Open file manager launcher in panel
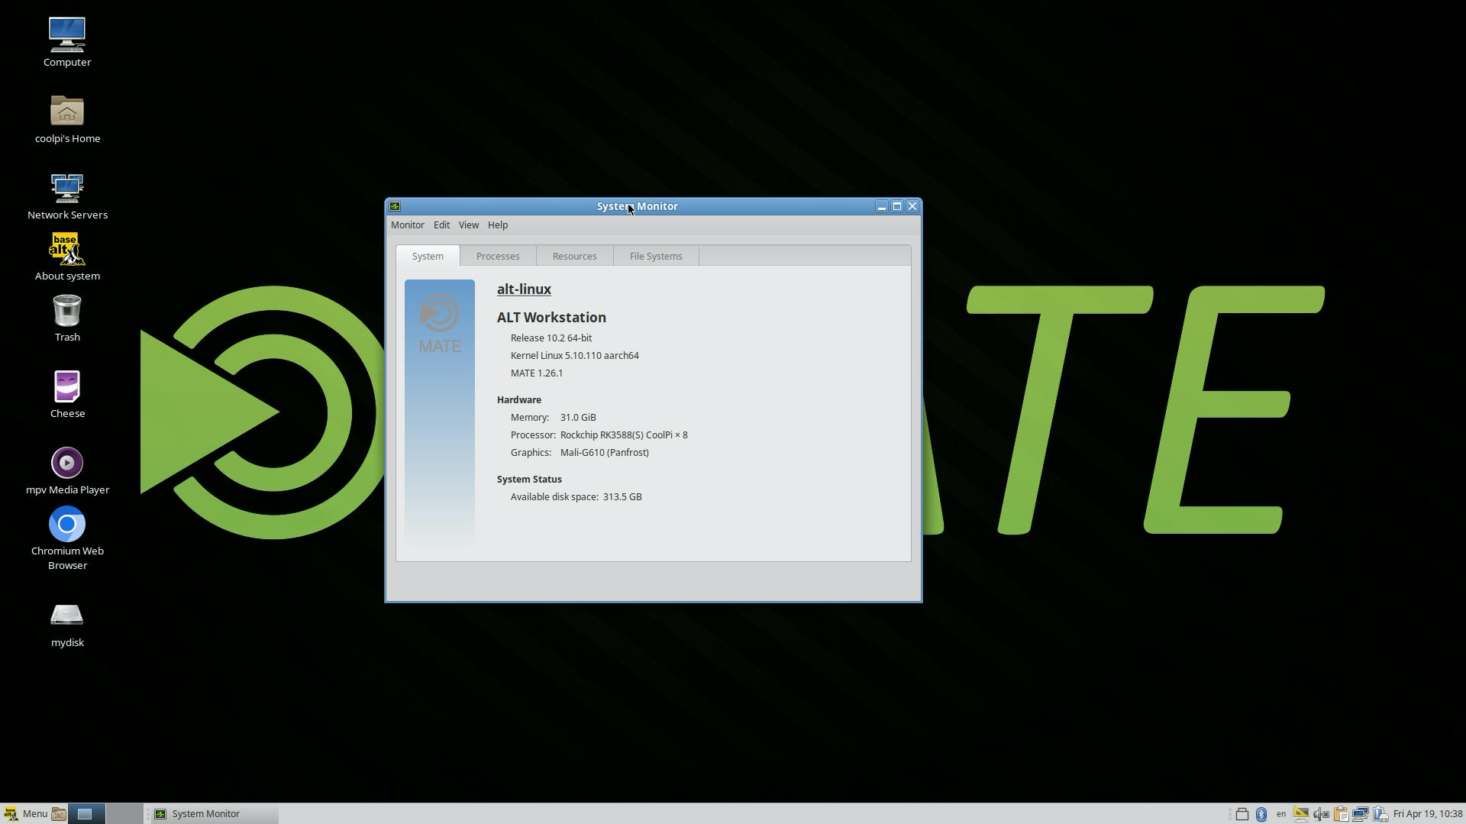The image size is (1466, 824). [x=59, y=814]
